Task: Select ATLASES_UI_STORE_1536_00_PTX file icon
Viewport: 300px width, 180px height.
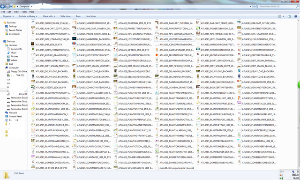Action: [33, 167]
